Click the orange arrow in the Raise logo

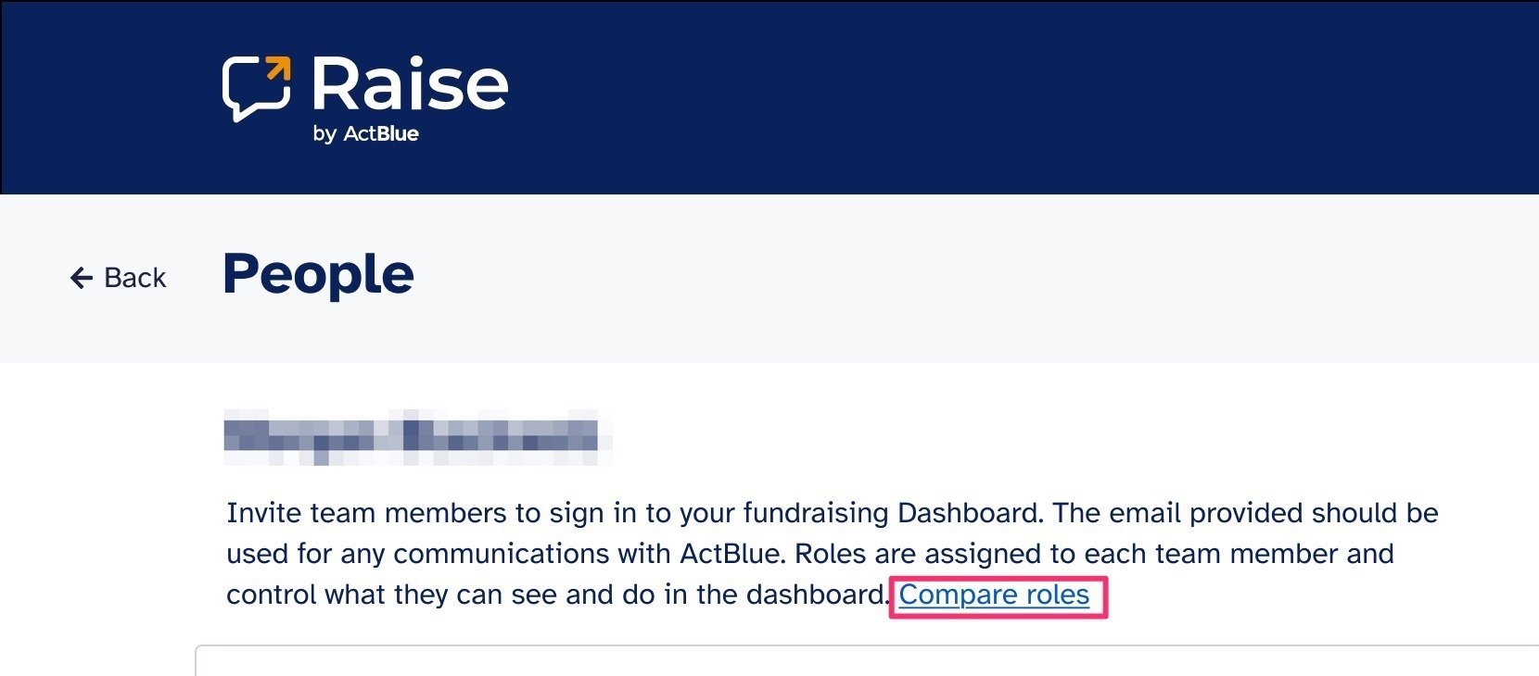tap(277, 69)
